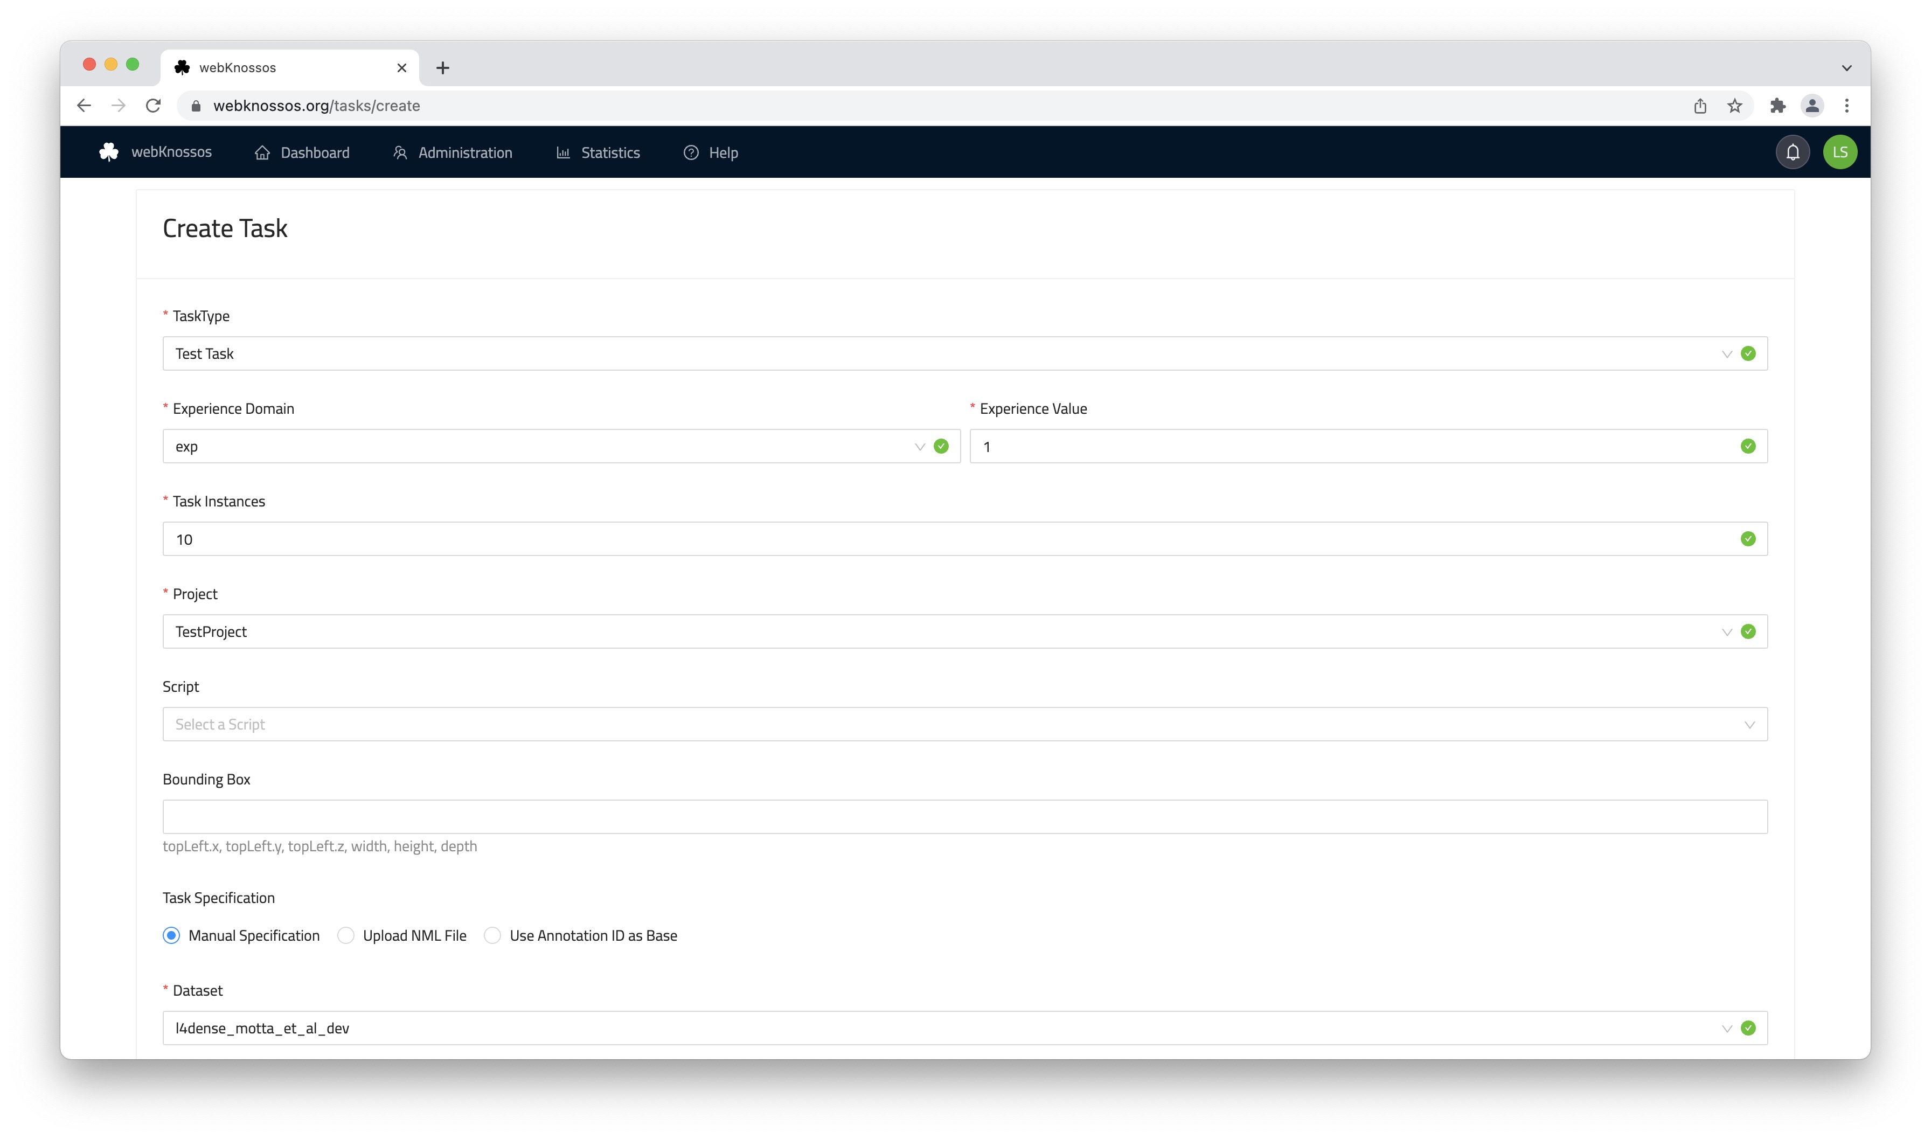Image resolution: width=1931 pixels, height=1139 pixels.
Task: Click the Bounding Box input field
Action: (x=965, y=817)
